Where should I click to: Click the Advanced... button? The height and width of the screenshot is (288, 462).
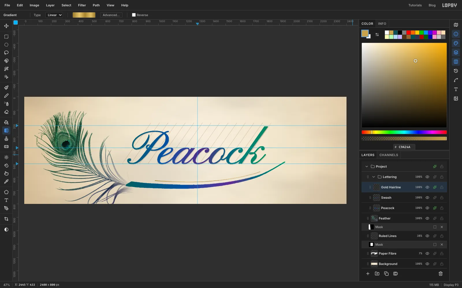111,15
